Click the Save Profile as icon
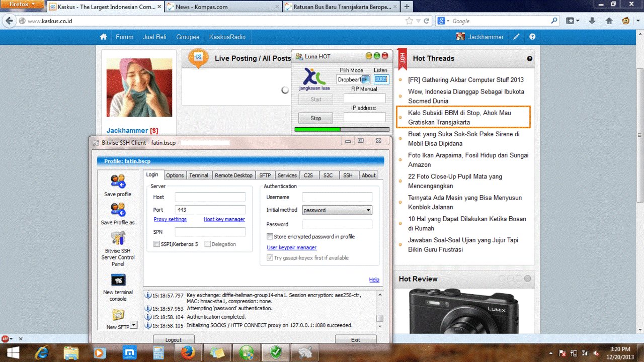Screen dimensions: 644x362 (118, 210)
